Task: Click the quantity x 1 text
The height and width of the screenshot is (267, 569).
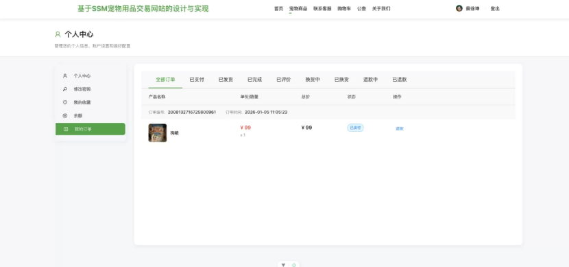Action: [243, 135]
